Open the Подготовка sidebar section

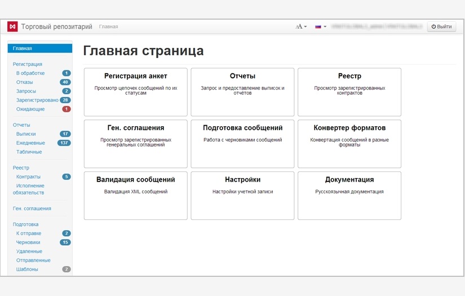(x=25, y=224)
